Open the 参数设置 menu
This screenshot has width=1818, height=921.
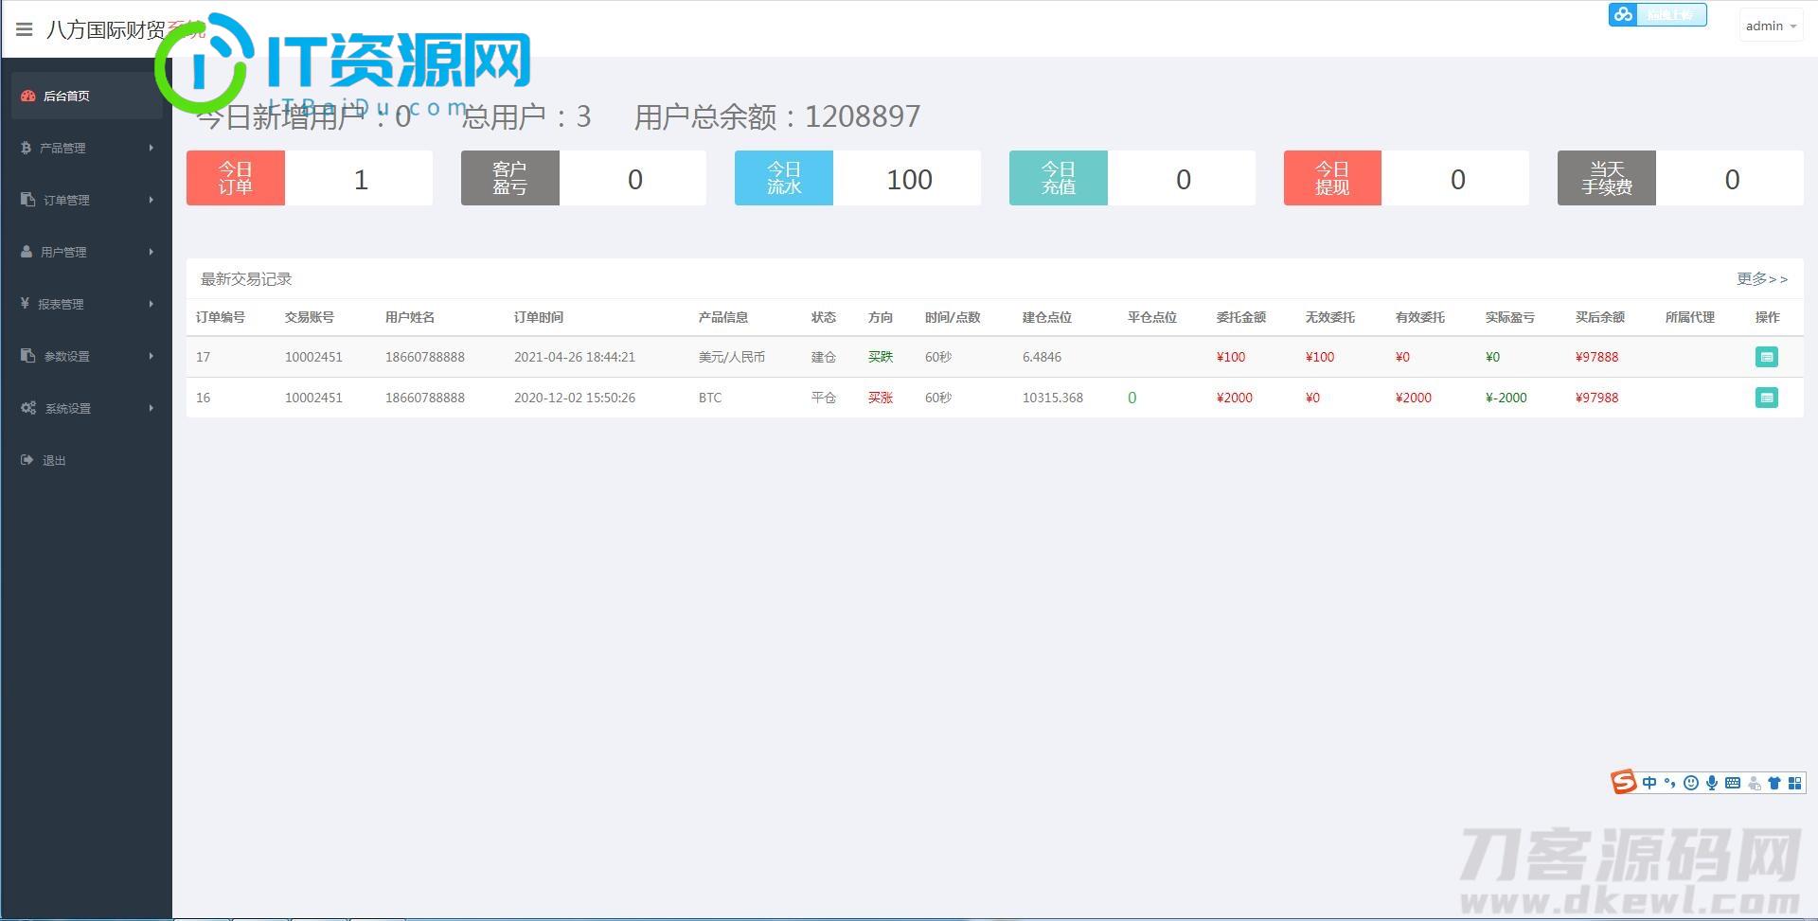pos(86,356)
